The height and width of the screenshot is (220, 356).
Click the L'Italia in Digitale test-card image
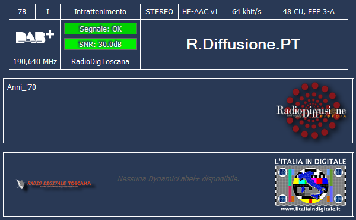pos(310,186)
